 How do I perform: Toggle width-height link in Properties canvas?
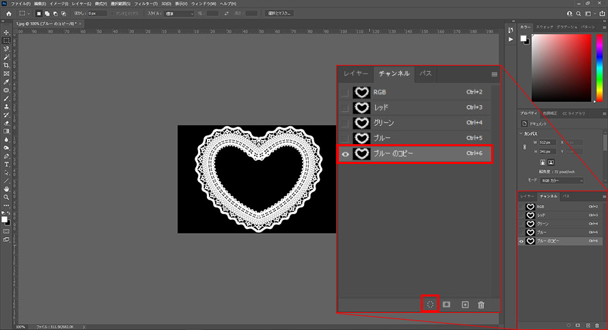525,147
